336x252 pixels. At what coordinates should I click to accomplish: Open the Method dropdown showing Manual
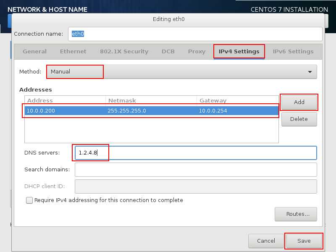(x=182, y=72)
